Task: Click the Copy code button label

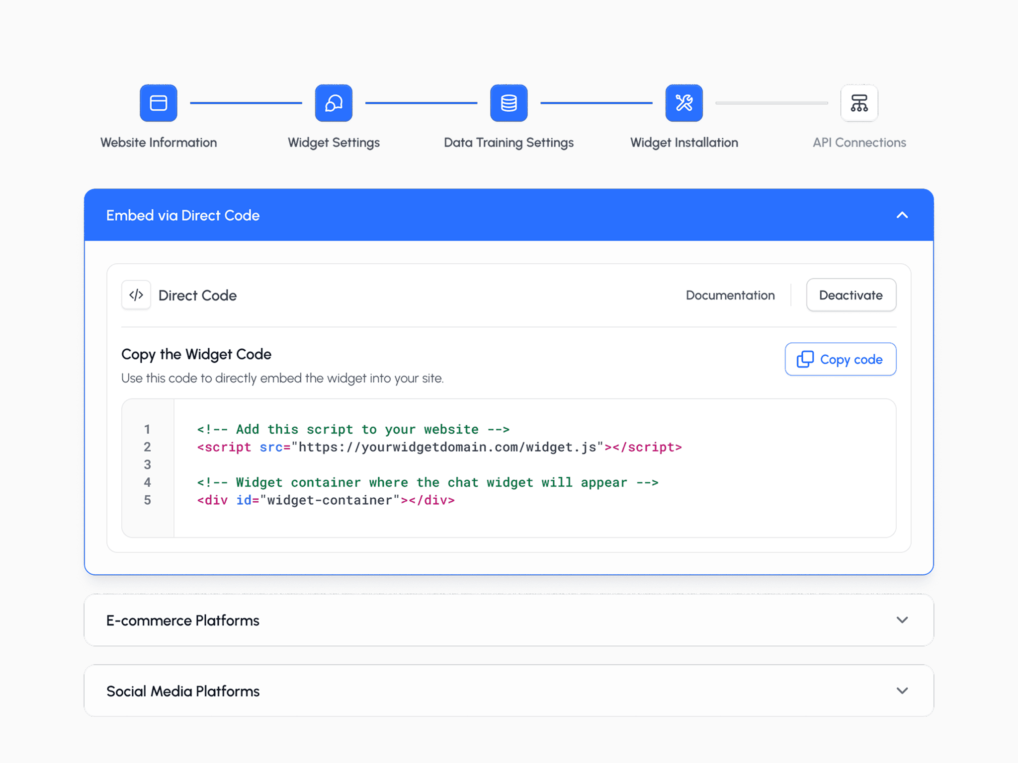Action: (x=851, y=359)
